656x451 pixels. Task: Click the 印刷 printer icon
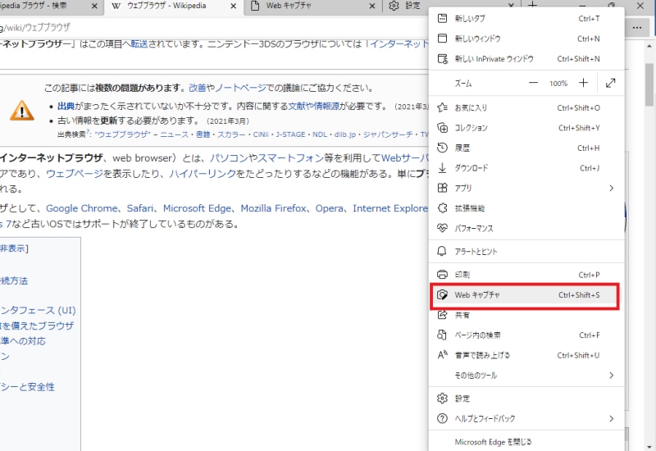point(443,275)
